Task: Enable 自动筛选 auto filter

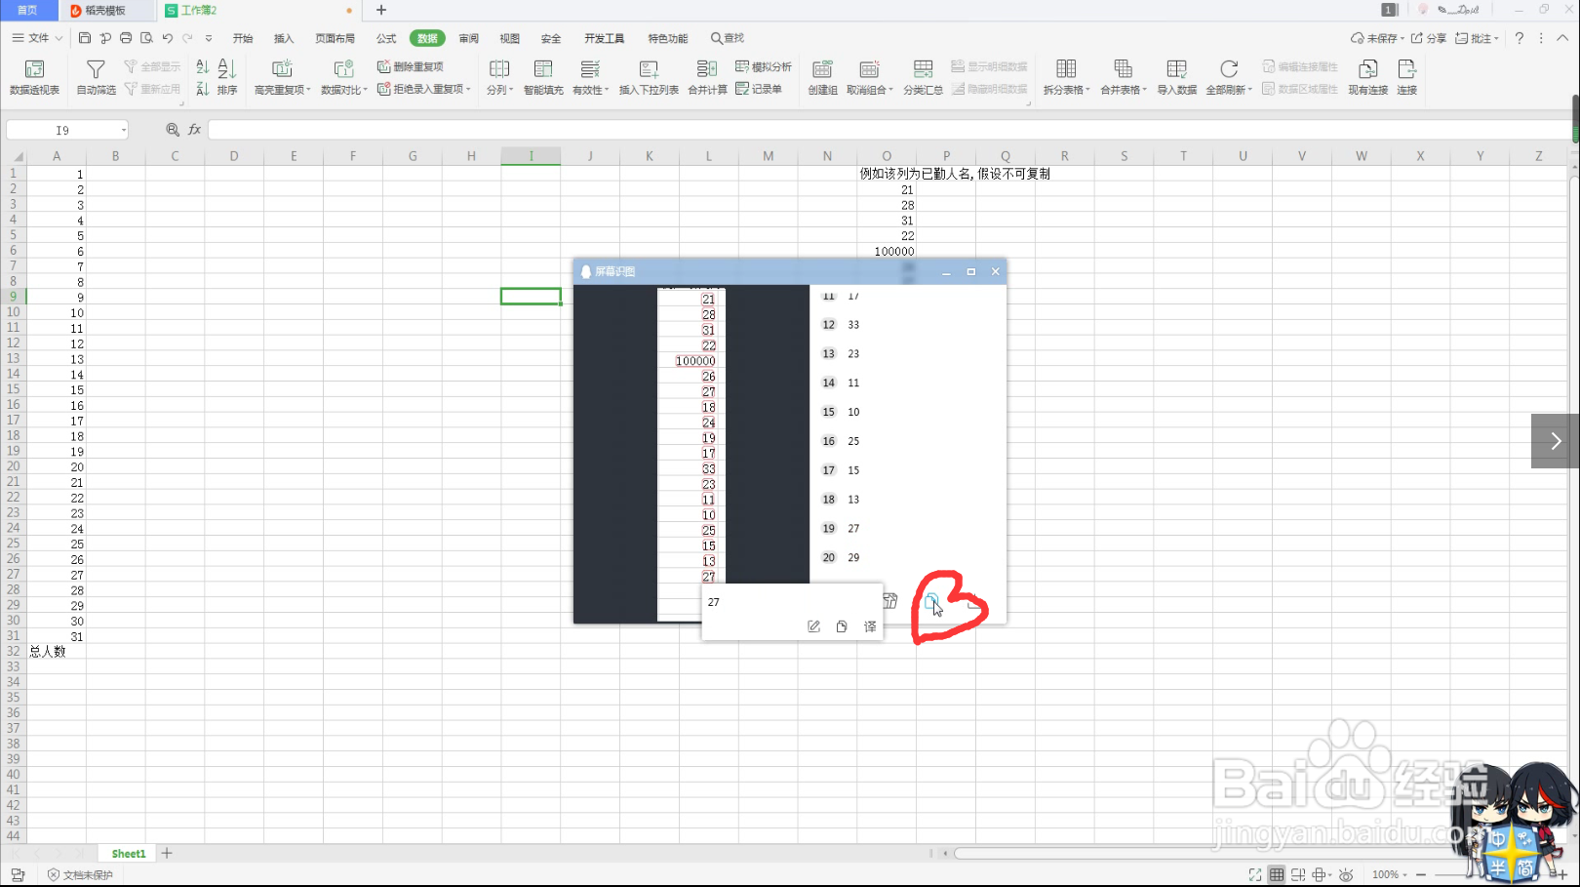Action: pos(96,77)
